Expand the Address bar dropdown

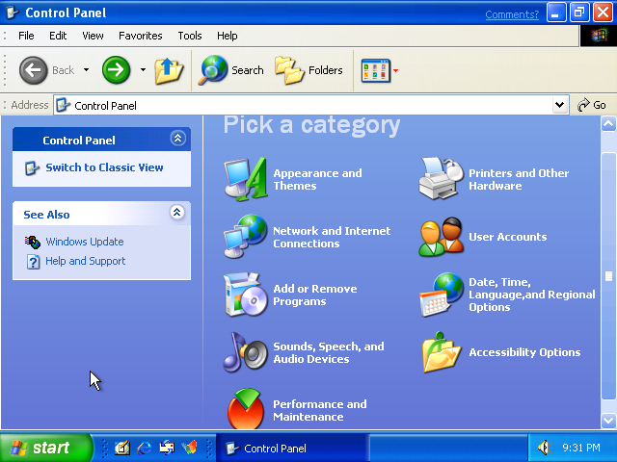click(x=559, y=105)
